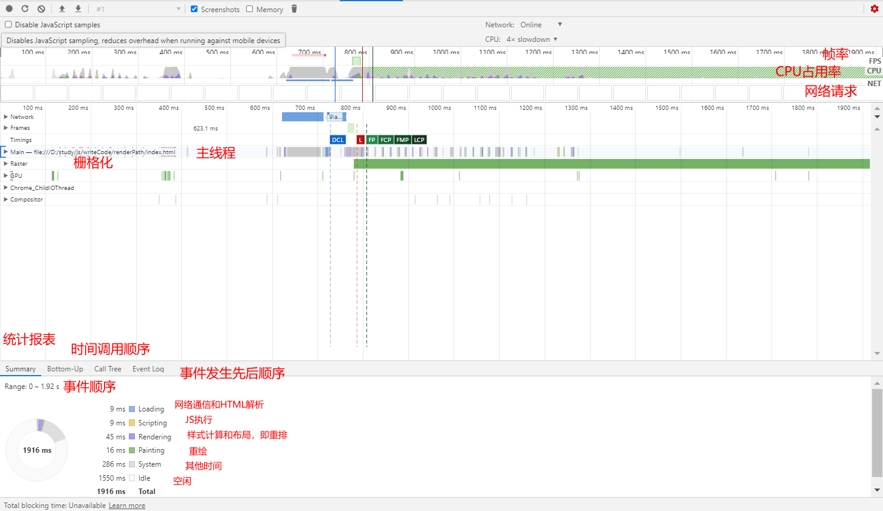The width and height of the screenshot is (883, 511).
Task: Click the Clear recording icon
Action: (x=41, y=9)
